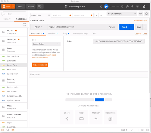The height and width of the screenshot is (133, 151).
Task: Unstar the Trivia App collection
Action: tap(19, 39)
